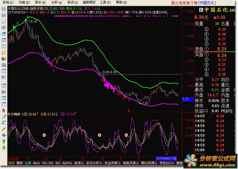
Task: Open the checklist report icon atop the sidebar
Action: (x=4, y=9)
